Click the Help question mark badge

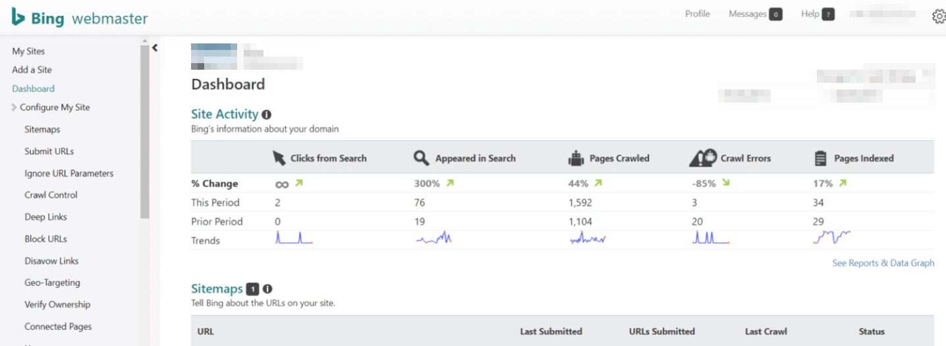pyautogui.click(x=828, y=14)
